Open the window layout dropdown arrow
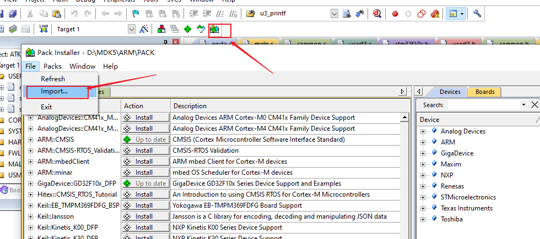Viewport: 540px width, 239px height. tap(462, 14)
